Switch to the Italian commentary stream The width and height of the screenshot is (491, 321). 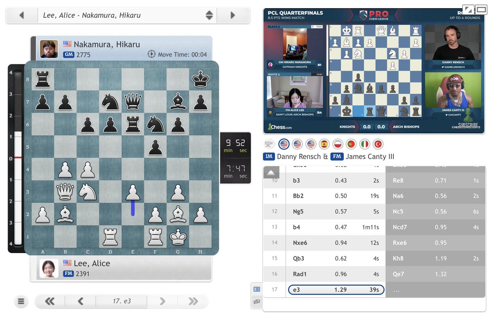pyautogui.click(x=365, y=144)
